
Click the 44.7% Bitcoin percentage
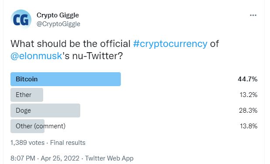(247, 79)
